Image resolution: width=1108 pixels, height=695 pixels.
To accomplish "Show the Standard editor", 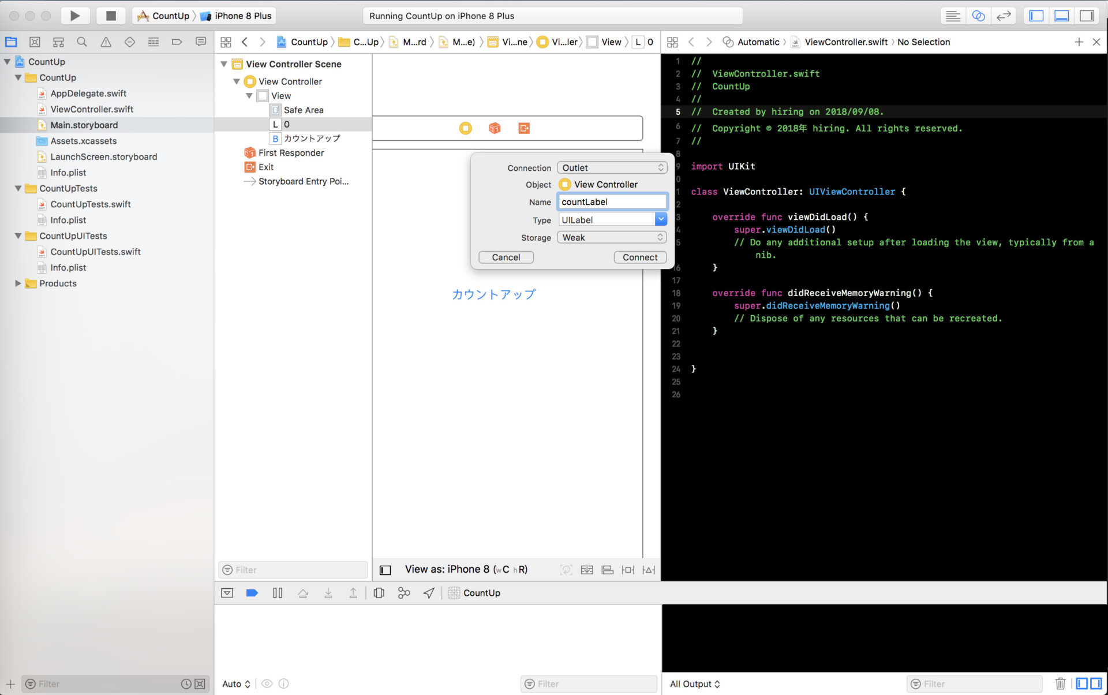I will click(x=953, y=16).
